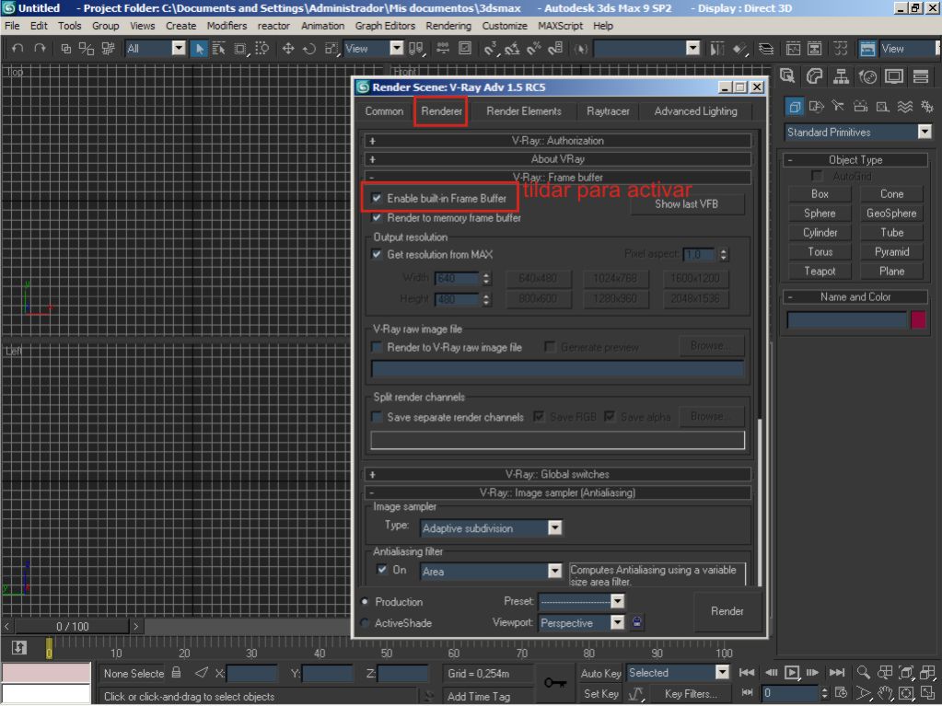This screenshot has width=942, height=706.
Task: Open the Layer Manager icon
Action: click(765, 49)
